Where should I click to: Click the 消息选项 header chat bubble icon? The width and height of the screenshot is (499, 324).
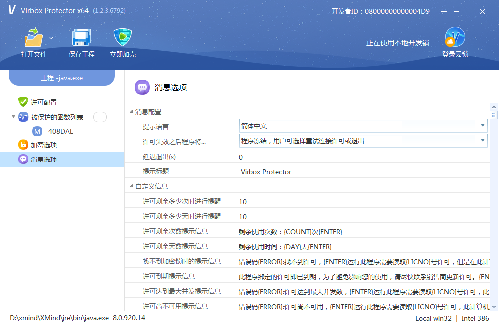(142, 87)
